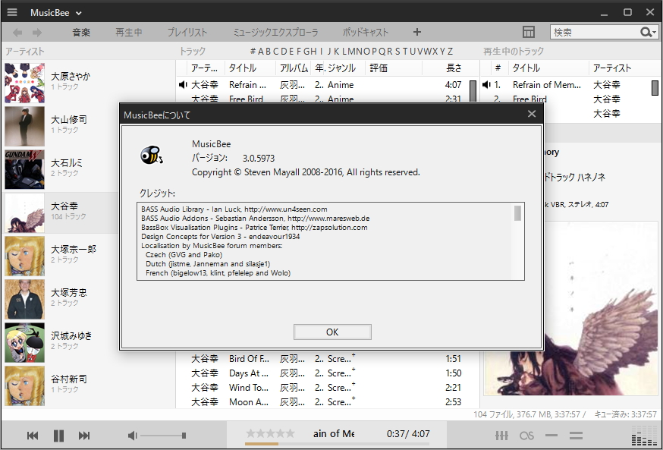Jump back to the previous track

pyautogui.click(x=31, y=435)
